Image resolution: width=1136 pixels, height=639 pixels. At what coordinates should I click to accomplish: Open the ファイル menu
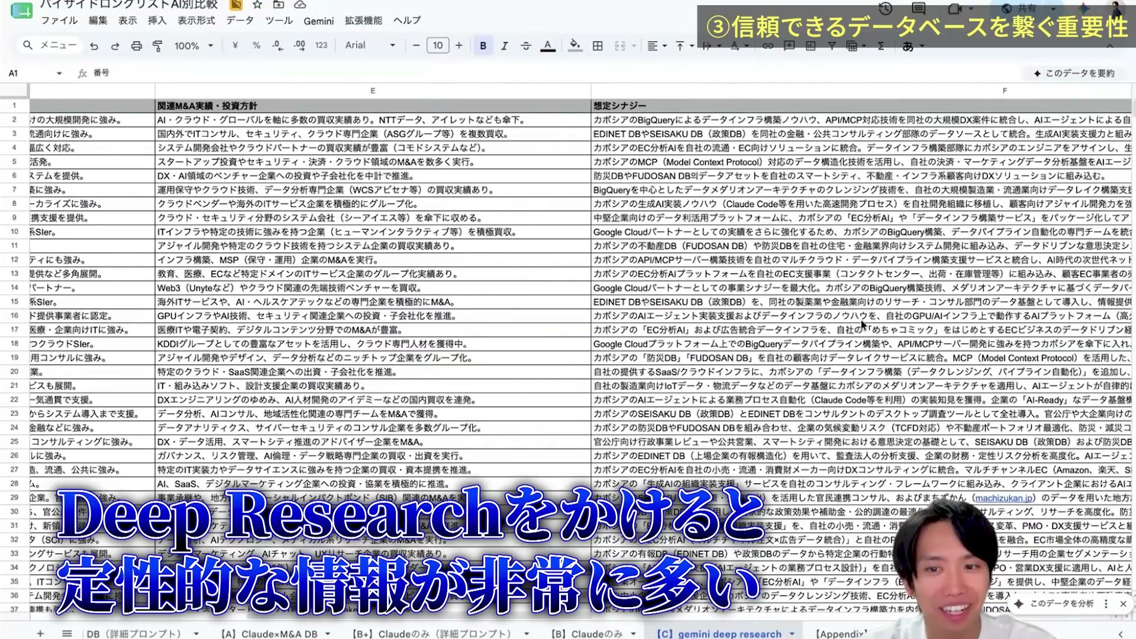pos(59,20)
